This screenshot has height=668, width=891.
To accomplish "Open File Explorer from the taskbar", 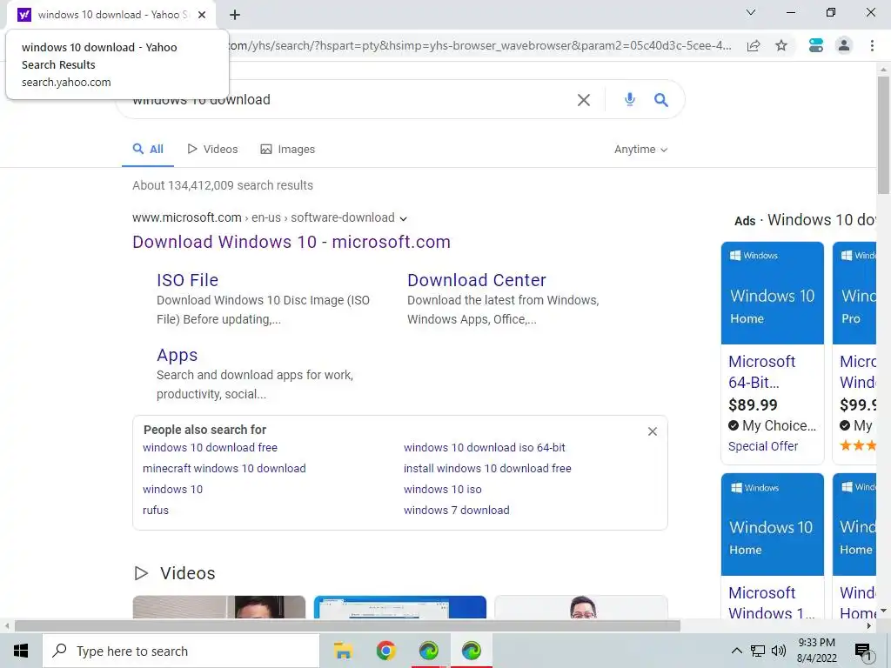I will pos(343,651).
